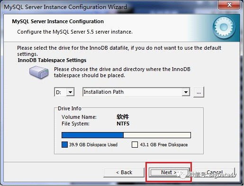Close the MySQL Configuration Wizard window

click(229, 5)
